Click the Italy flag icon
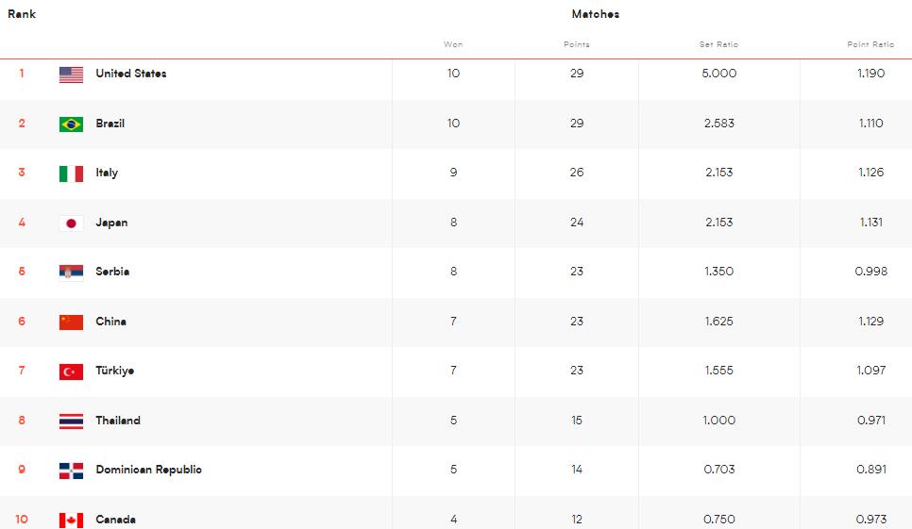Screen dimensions: 912x529 pyautogui.click(x=71, y=174)
